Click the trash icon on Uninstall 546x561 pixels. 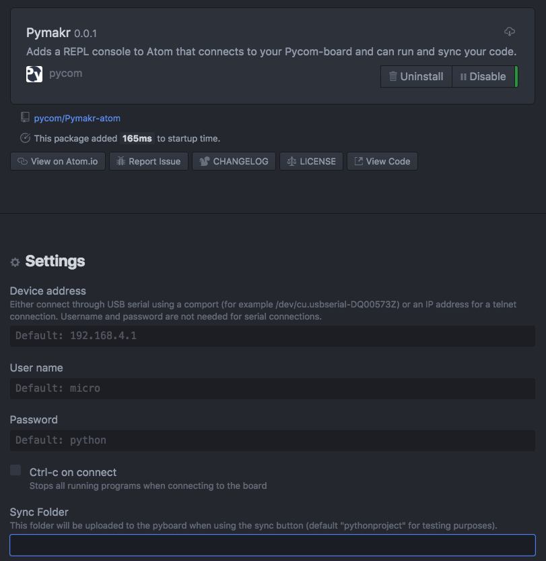(393, 77)
